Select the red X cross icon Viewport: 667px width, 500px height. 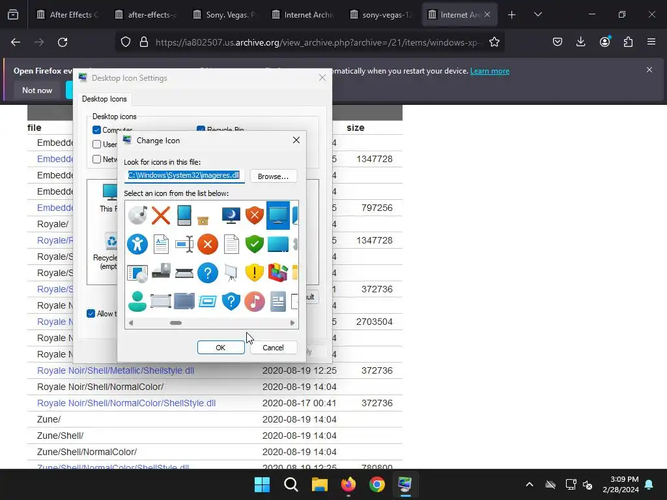click(161, 215)
